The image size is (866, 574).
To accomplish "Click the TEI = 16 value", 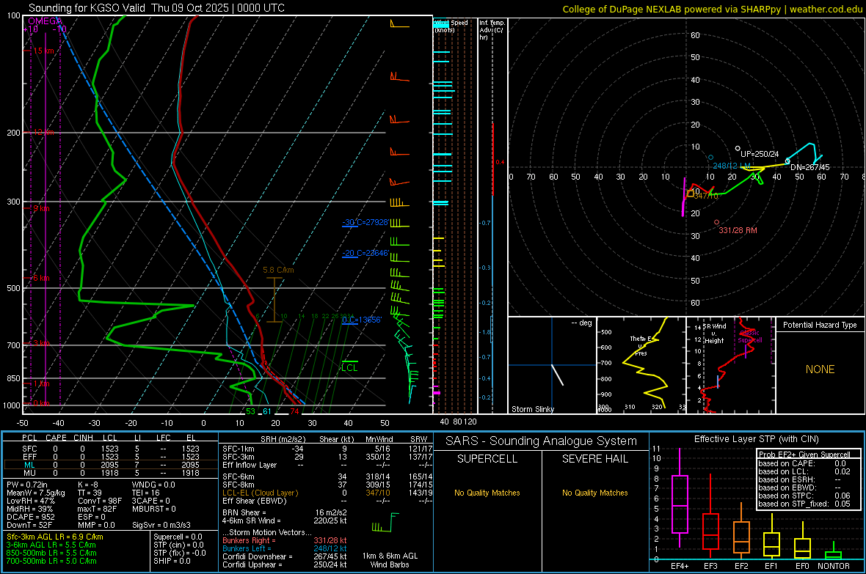I will (145, 493).
